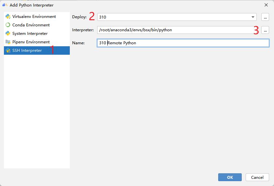Viewport: 274px width, 186px height.
Task: Select Pipenv Environment option
Action: coord(37,42)
